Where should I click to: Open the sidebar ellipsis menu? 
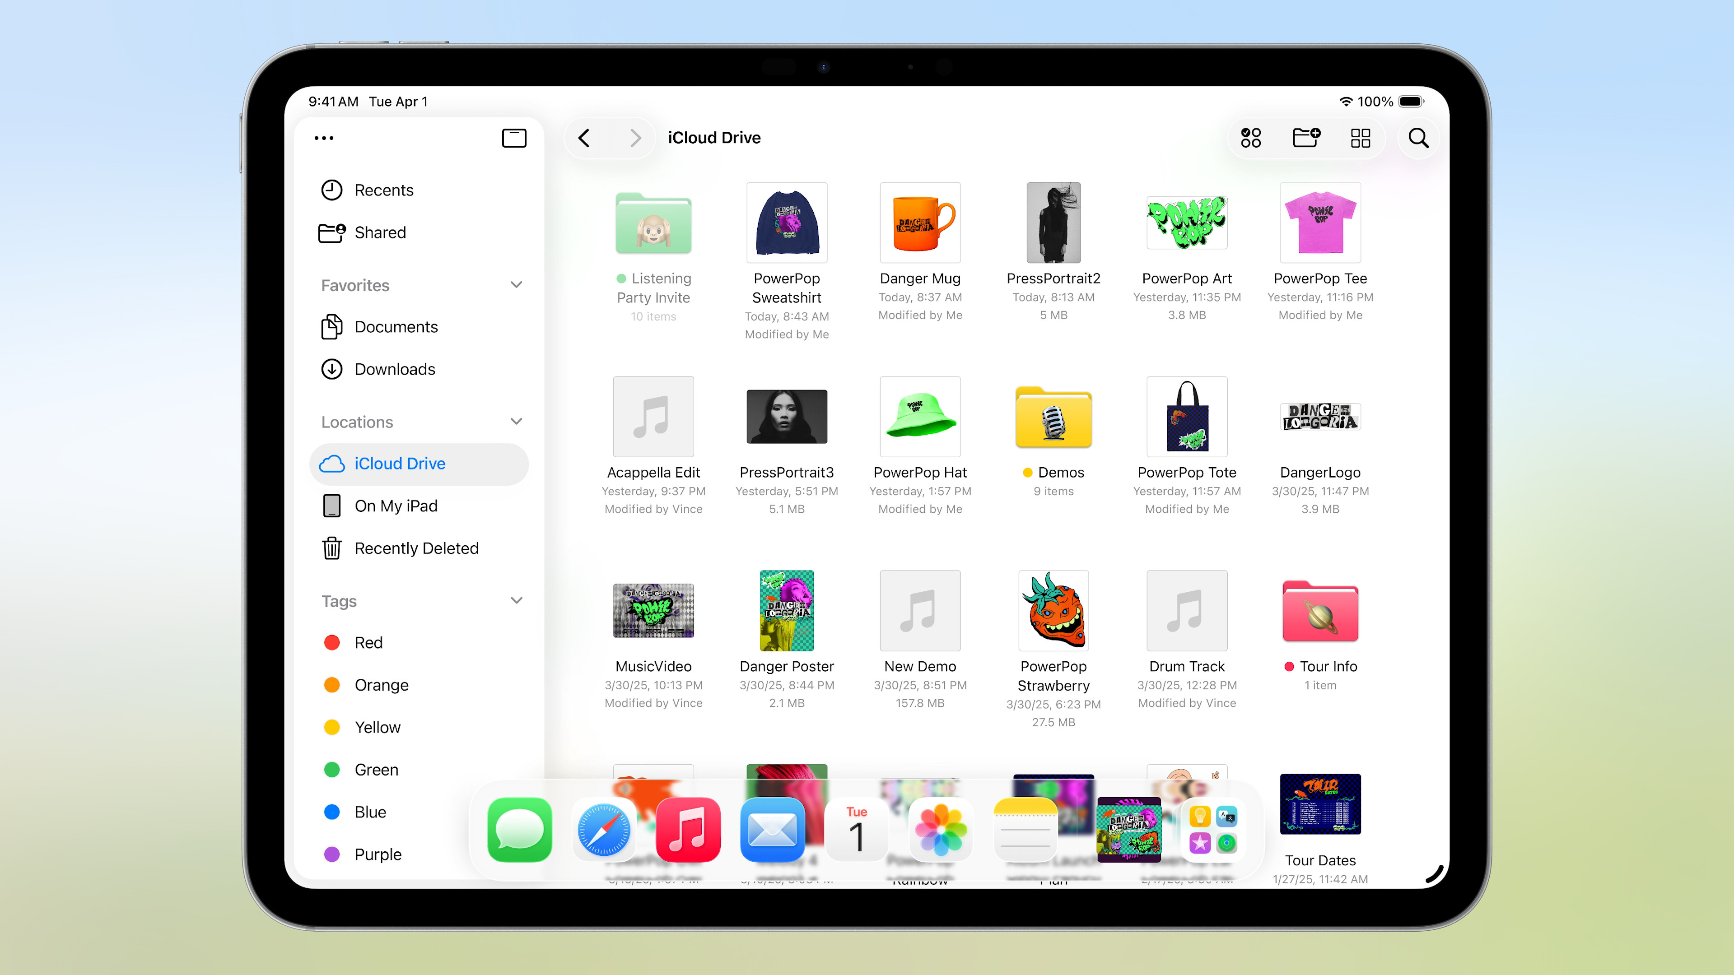pyautogui.click(x=324, y=138)
